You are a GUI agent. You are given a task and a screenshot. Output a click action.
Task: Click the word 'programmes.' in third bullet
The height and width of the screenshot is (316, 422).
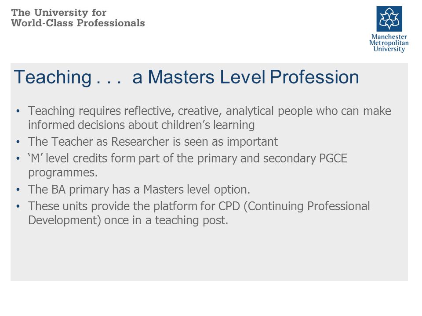pyautogui.click(x=63, y=173)
